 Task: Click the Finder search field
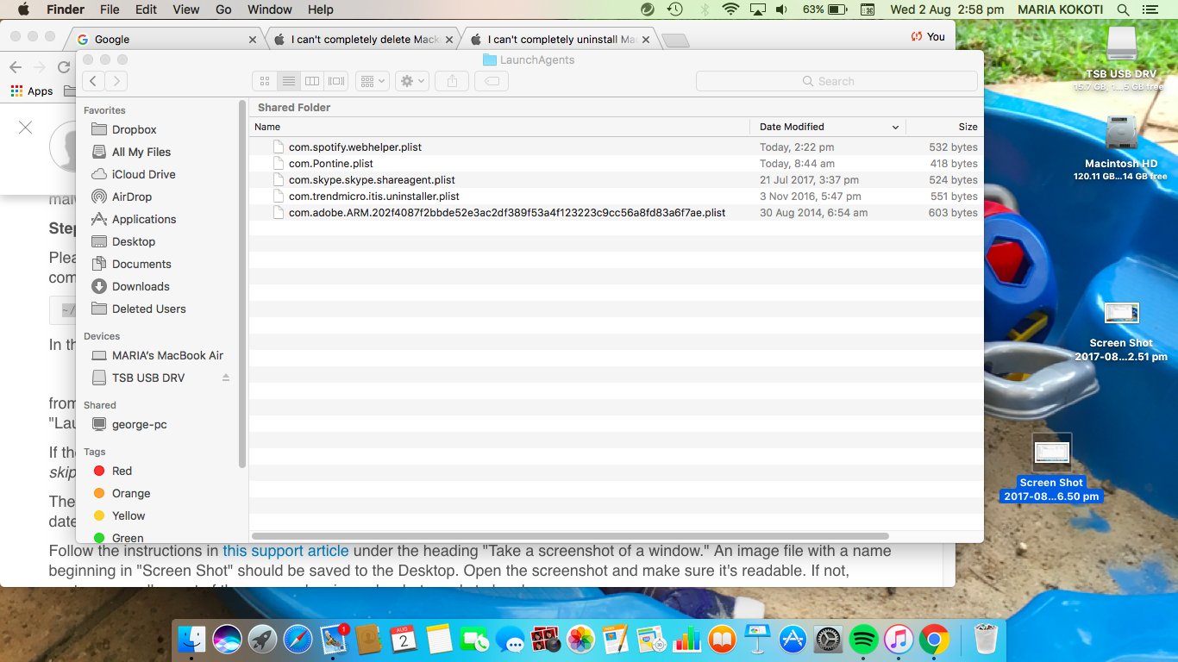point(837,81)
